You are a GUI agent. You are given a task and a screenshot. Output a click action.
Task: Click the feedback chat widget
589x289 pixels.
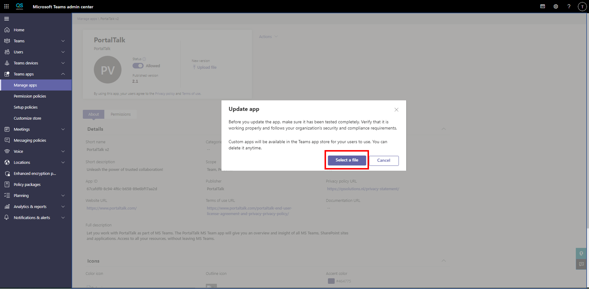(581, 264)
